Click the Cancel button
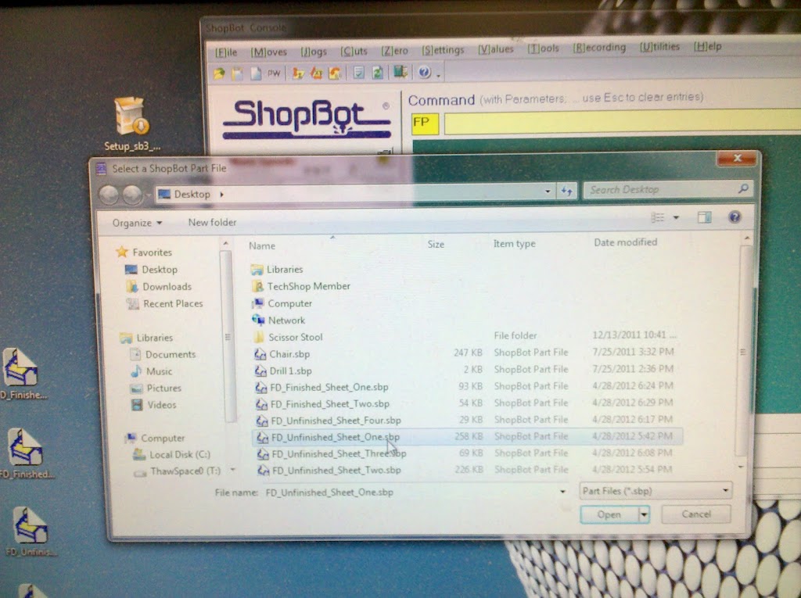 point(695,514)
